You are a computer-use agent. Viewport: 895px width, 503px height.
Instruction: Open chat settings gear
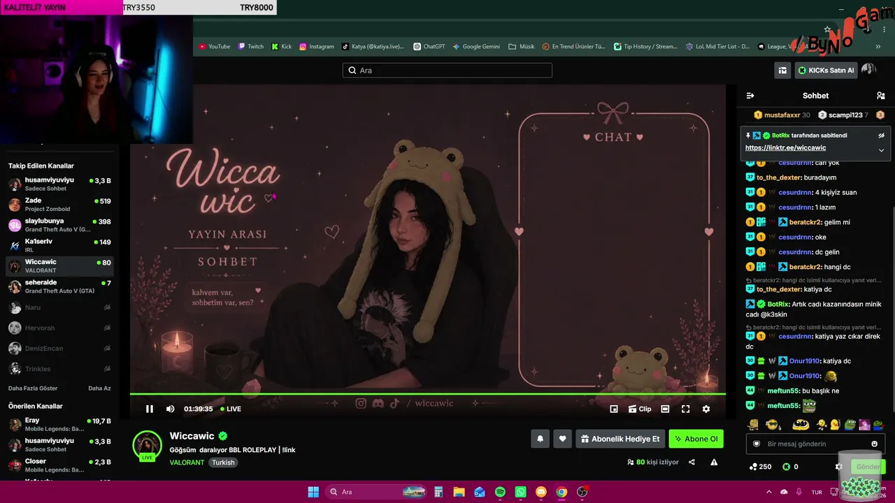click(x=838, y=467)
